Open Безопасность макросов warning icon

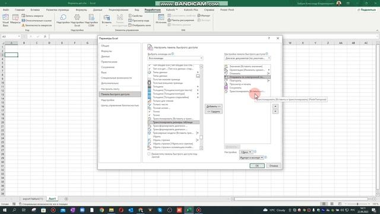coord(23,25)
